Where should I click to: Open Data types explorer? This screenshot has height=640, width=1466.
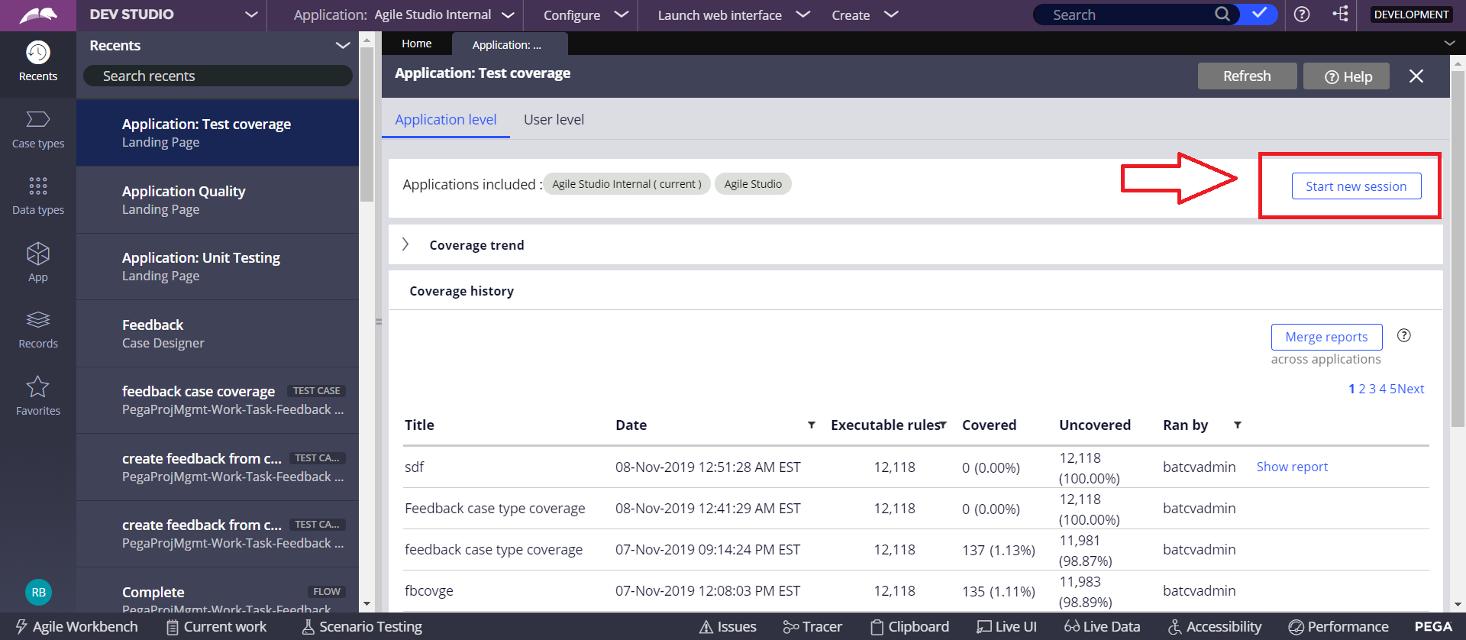(x=38, y=196)
